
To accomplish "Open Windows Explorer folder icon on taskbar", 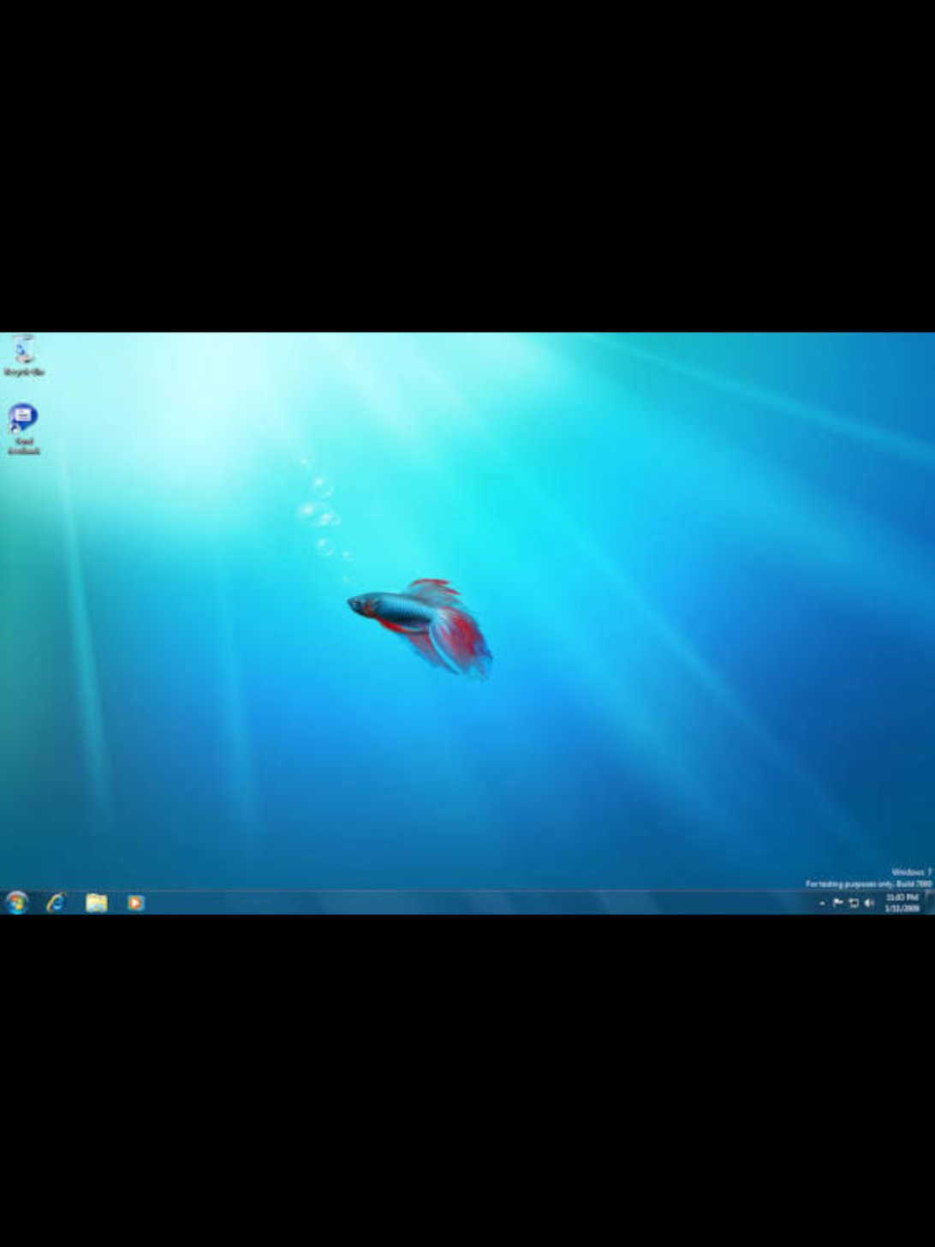I will 97,903.
